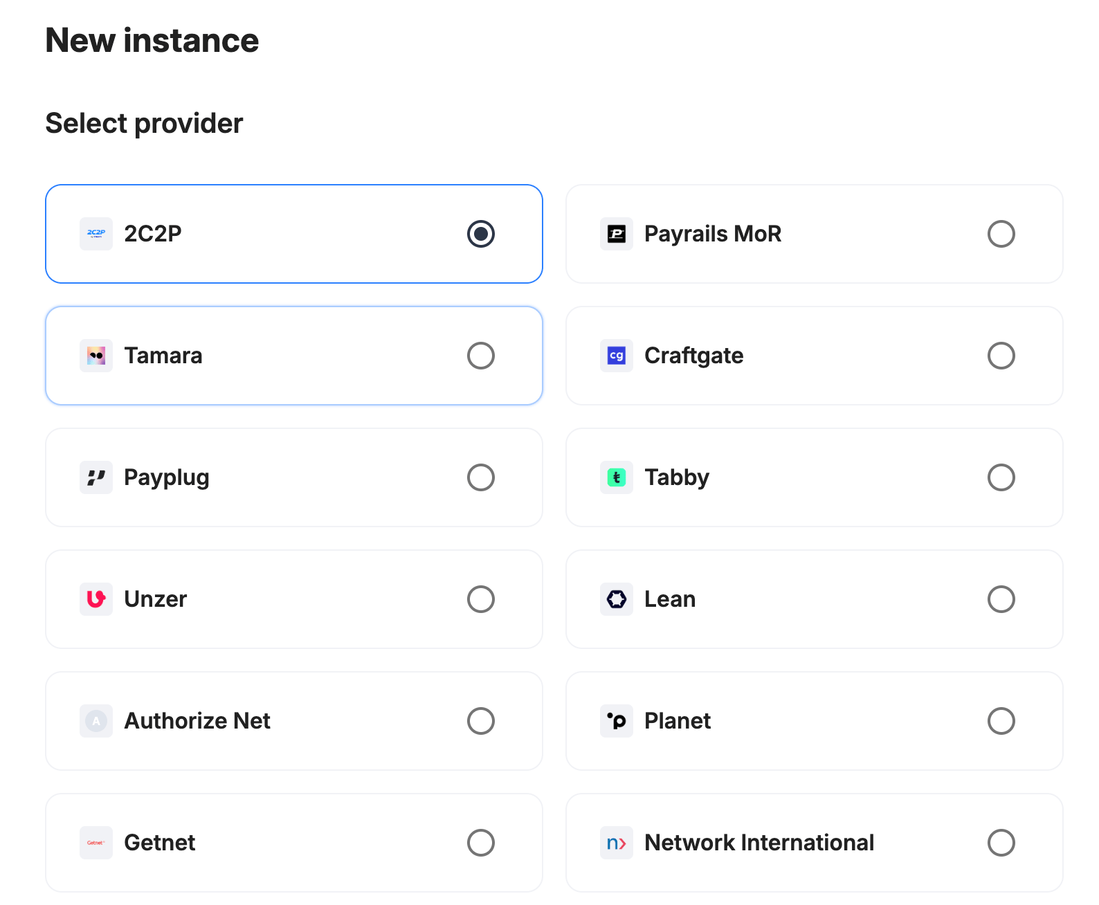Screen dimensions: 1099x905
Task: Click the Tamara logo icon
Action: click(96, 356)
